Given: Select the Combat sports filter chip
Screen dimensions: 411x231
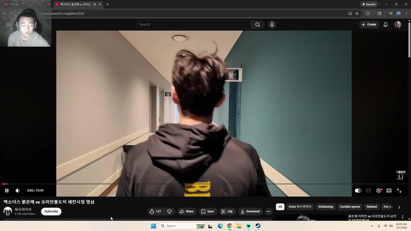Looking at the screenshot, I should click(x=350, y=207).
